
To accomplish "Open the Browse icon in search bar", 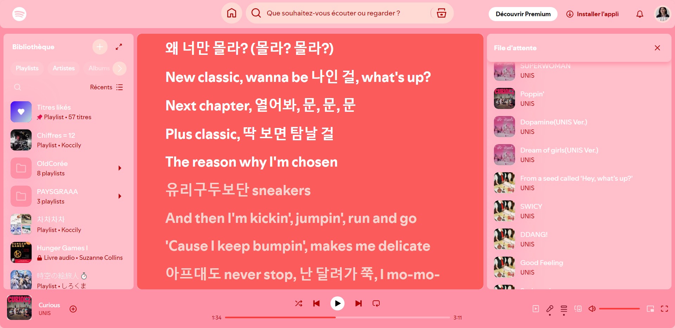I will [x=442, y=13].
